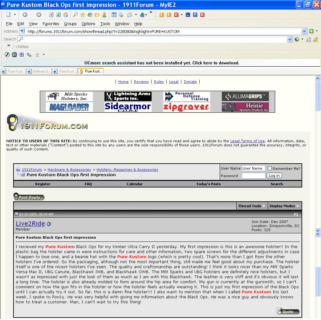Open History with clock icon
This screenshot has height=320, width=321.
click(x=90, y=15)
